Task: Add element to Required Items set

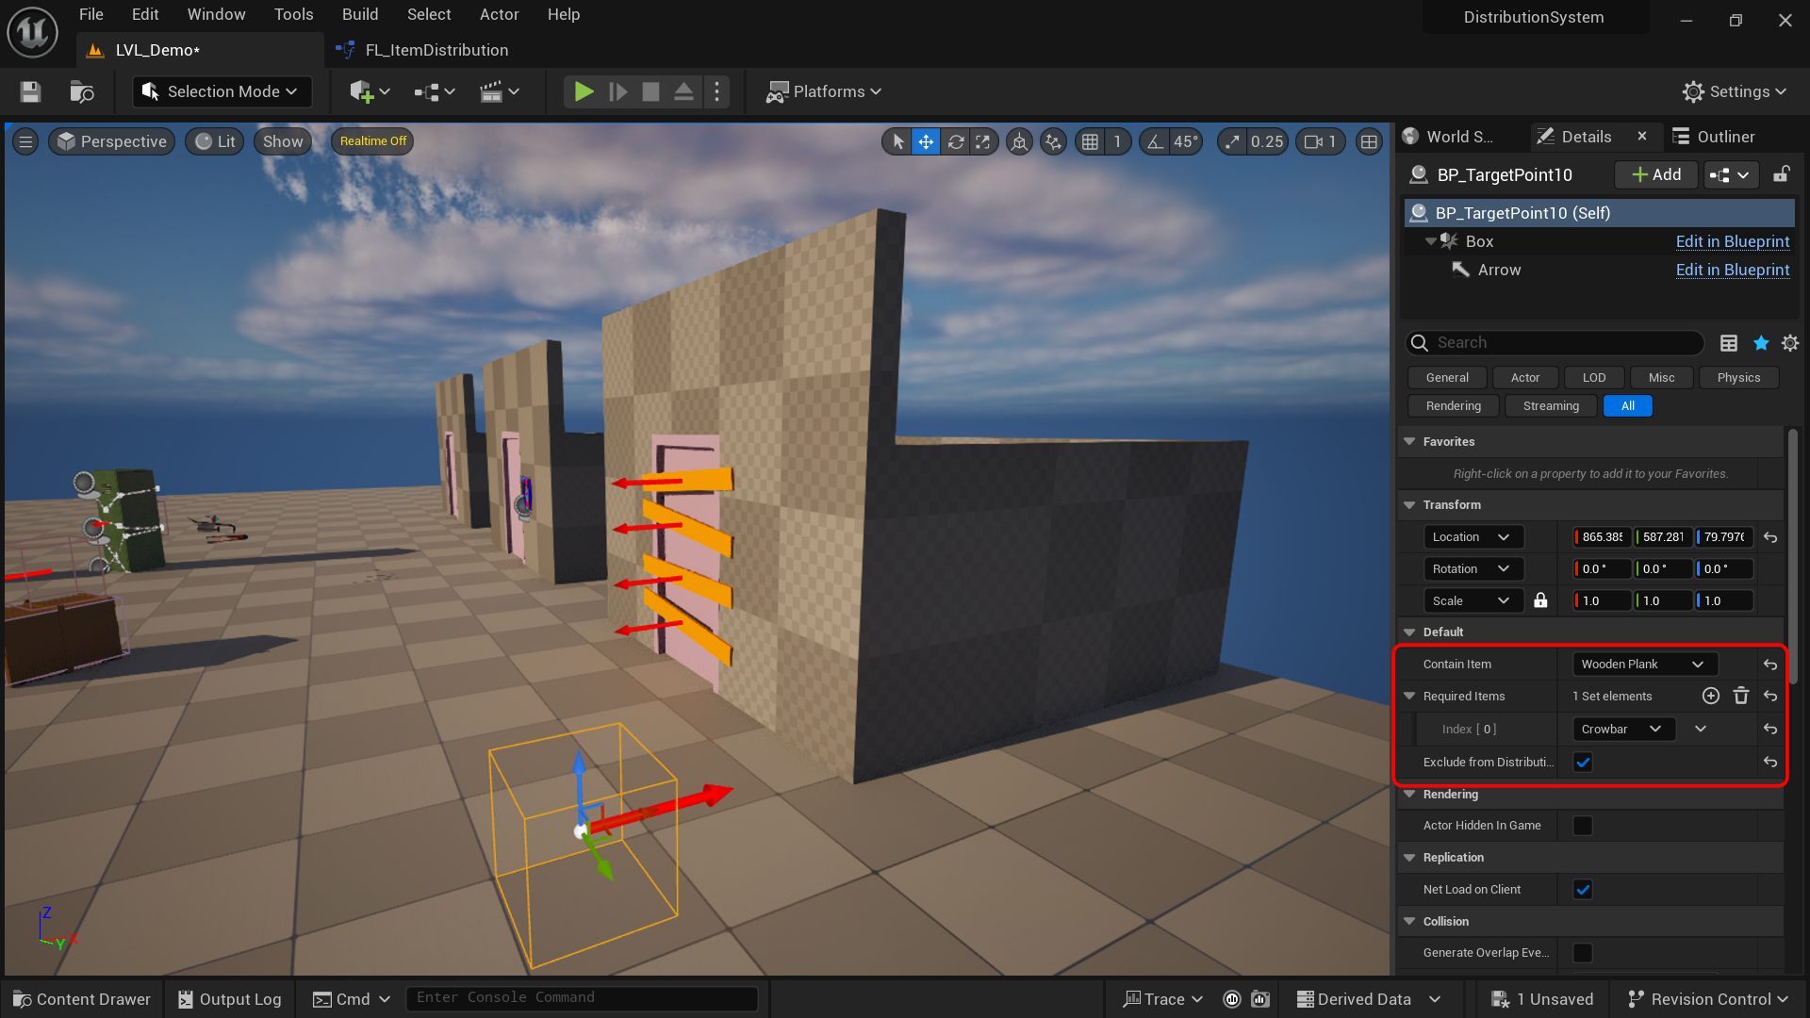Action: pyautogui.click(x=1711, y=696)
